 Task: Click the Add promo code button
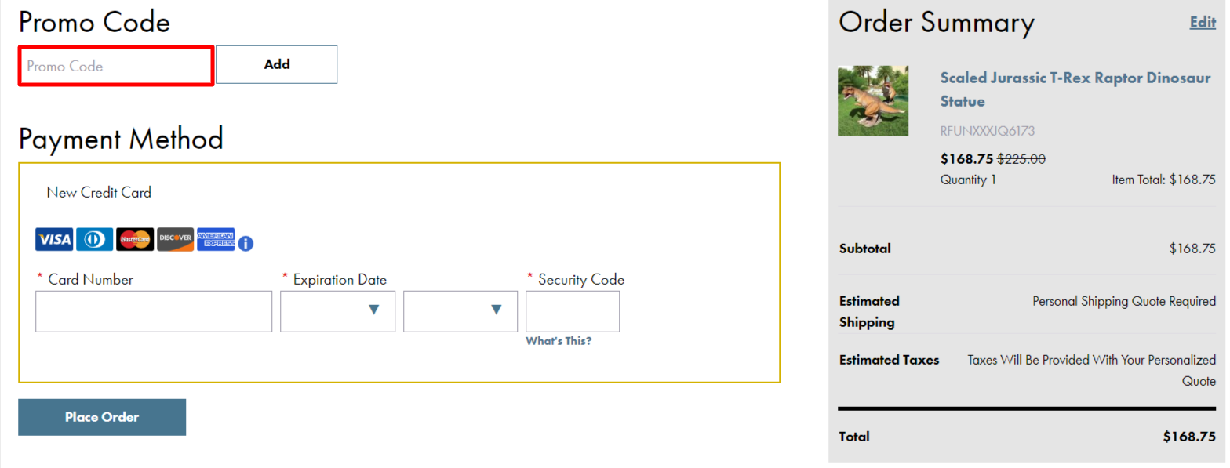click(x=277, y=64)
